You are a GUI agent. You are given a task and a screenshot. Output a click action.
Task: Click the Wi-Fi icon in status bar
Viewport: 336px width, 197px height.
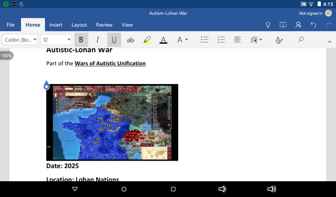(x=311, y=4)
